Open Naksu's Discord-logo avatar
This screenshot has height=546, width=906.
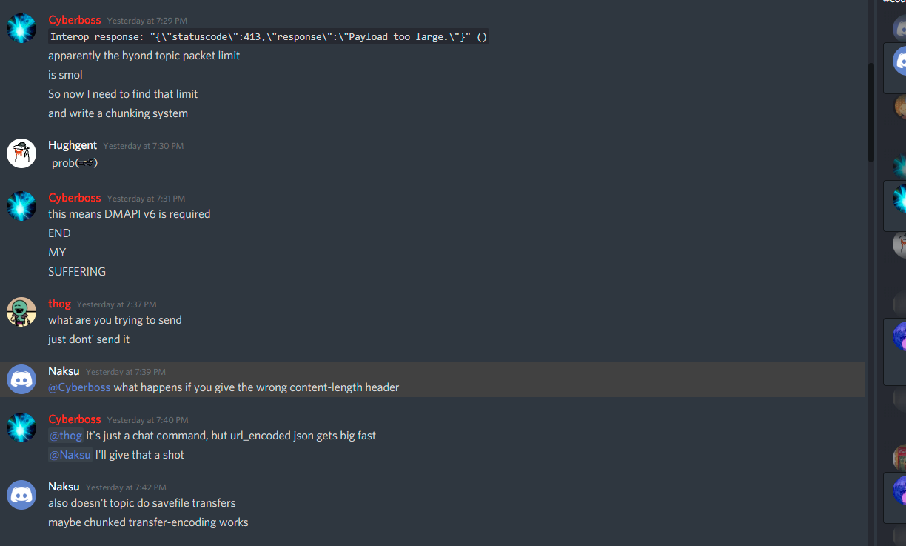(x=21, y=379)
